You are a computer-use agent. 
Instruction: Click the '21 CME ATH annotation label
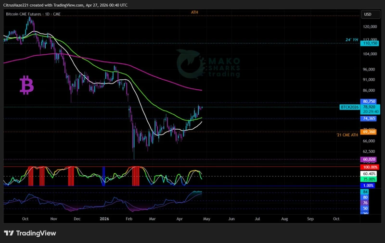tap(347, 135)
